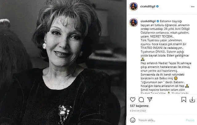This screenshot has width=197, height=125.
Task: Open the three-dot more options menu
Action: (193, 7)
